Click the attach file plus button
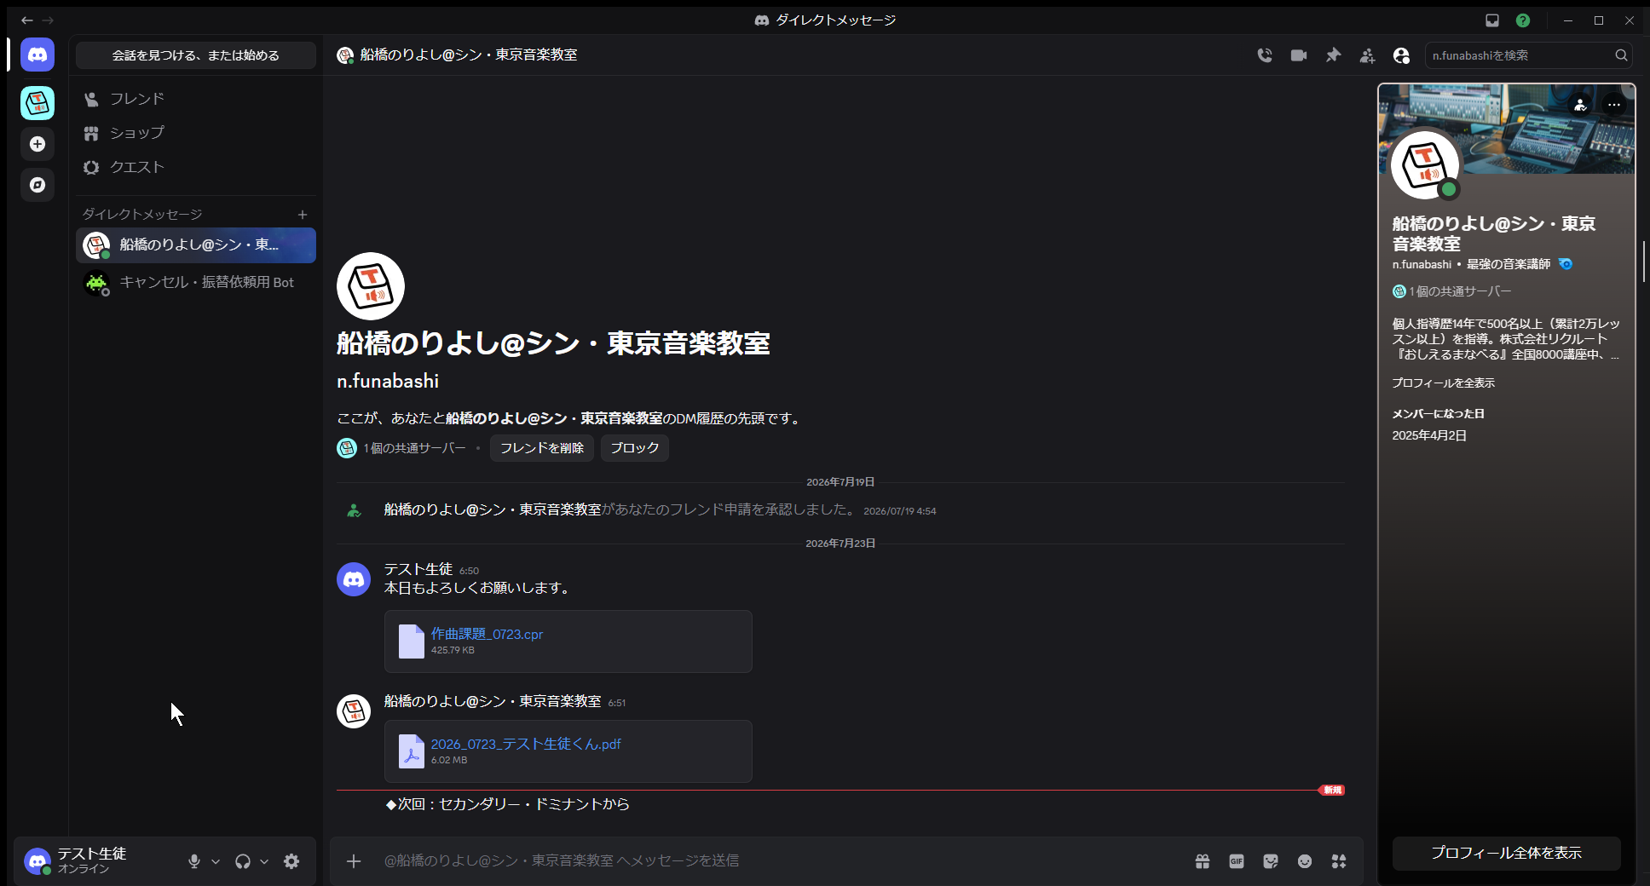 pos(354,861)
